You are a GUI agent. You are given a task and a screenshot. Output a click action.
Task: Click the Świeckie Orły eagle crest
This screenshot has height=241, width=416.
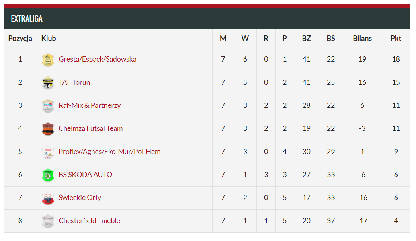tap(48, 198)
